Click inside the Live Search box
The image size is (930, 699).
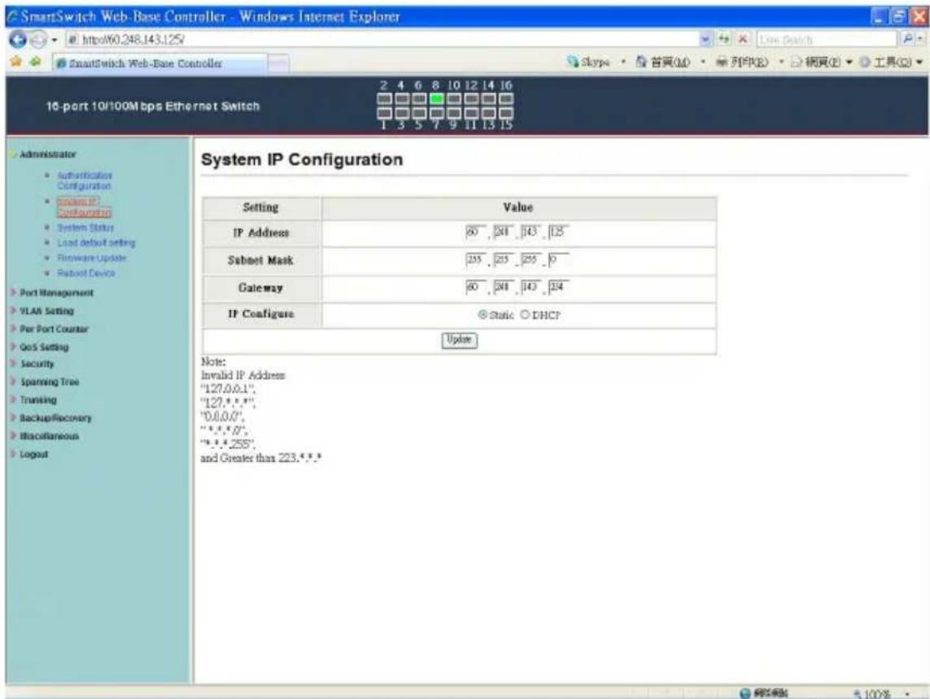827,40
